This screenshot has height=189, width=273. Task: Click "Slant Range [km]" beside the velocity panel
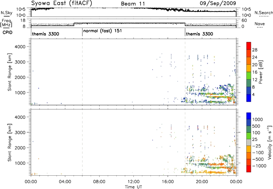pyautogui.click(x=10, y=143)
